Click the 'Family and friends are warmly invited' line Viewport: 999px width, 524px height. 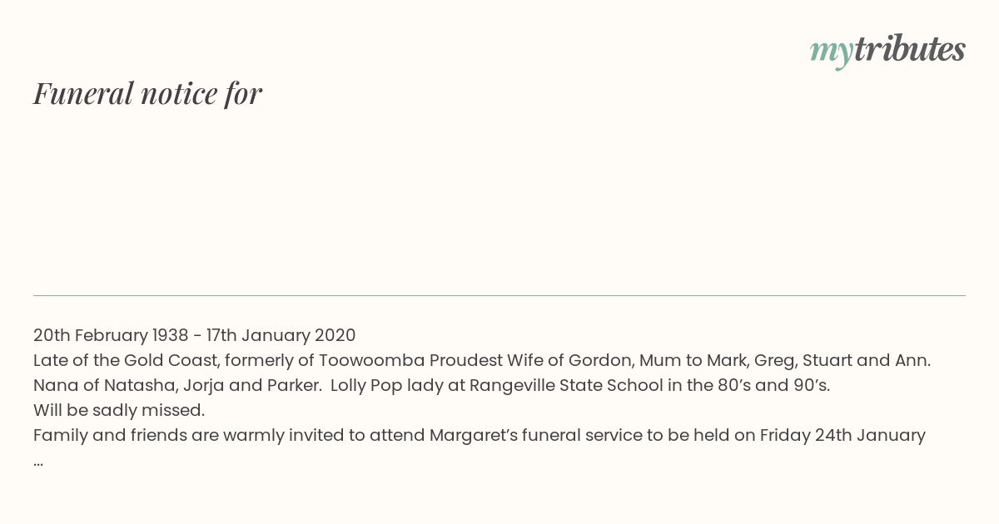pyautogui.click(x=480, y=435)
